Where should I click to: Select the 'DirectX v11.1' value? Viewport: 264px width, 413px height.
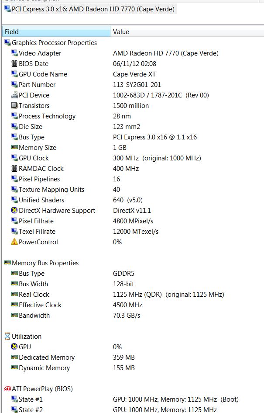click(x=132, y=211)
